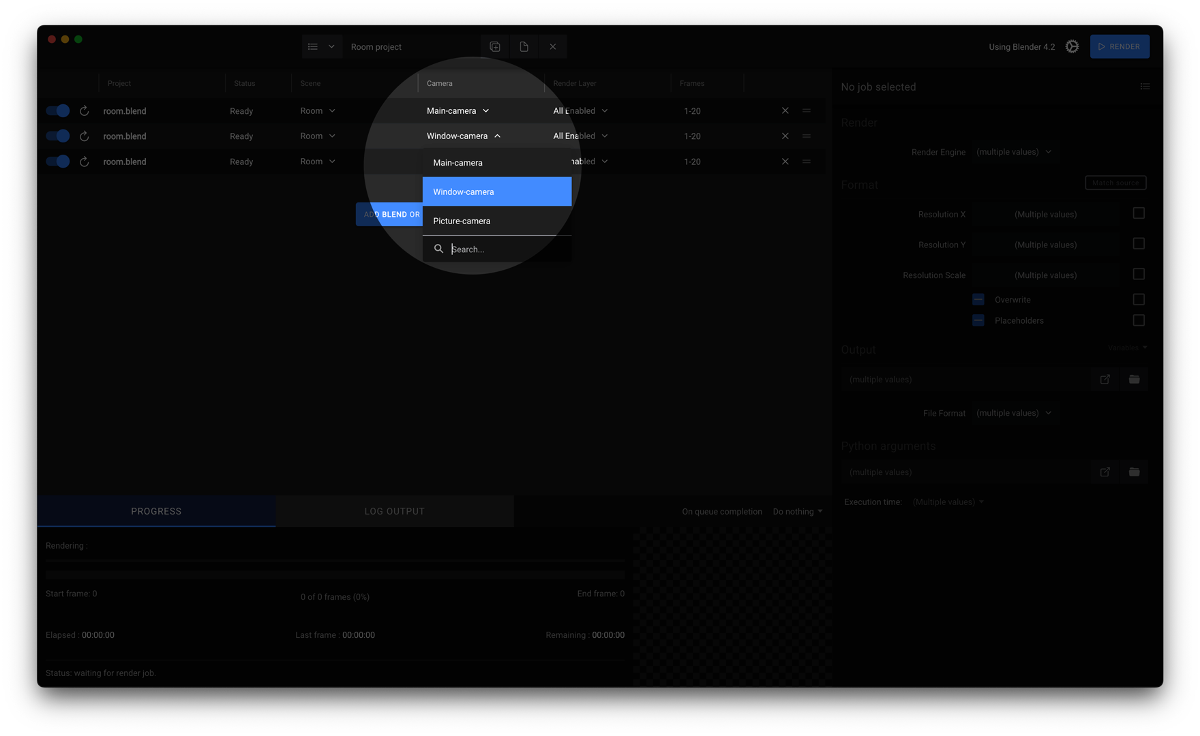Click the rendering progress bar
The image size is (1200, 736).
coord(335,574)
